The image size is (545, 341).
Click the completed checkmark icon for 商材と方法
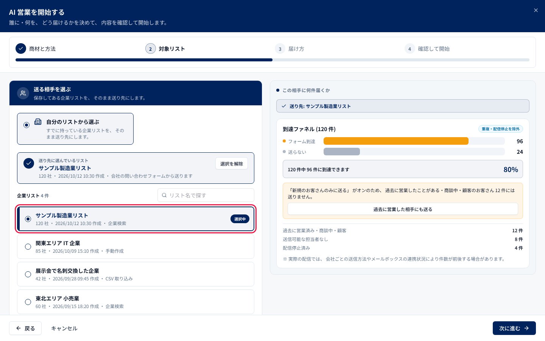(x=21, y=48)
